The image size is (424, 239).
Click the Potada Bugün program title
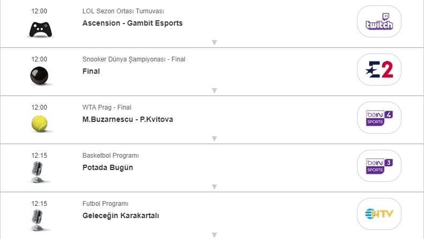click(x=108, y=167)
